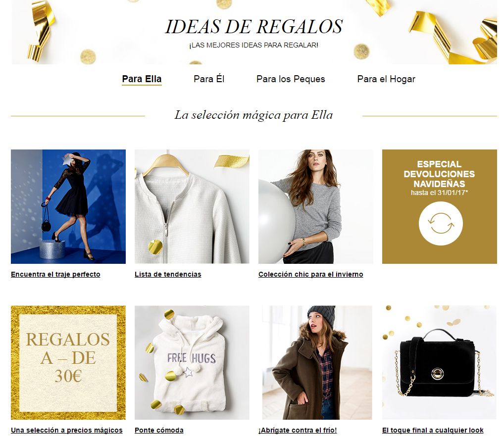Click El toque final a cualquier look

click(x=433, y=430)
